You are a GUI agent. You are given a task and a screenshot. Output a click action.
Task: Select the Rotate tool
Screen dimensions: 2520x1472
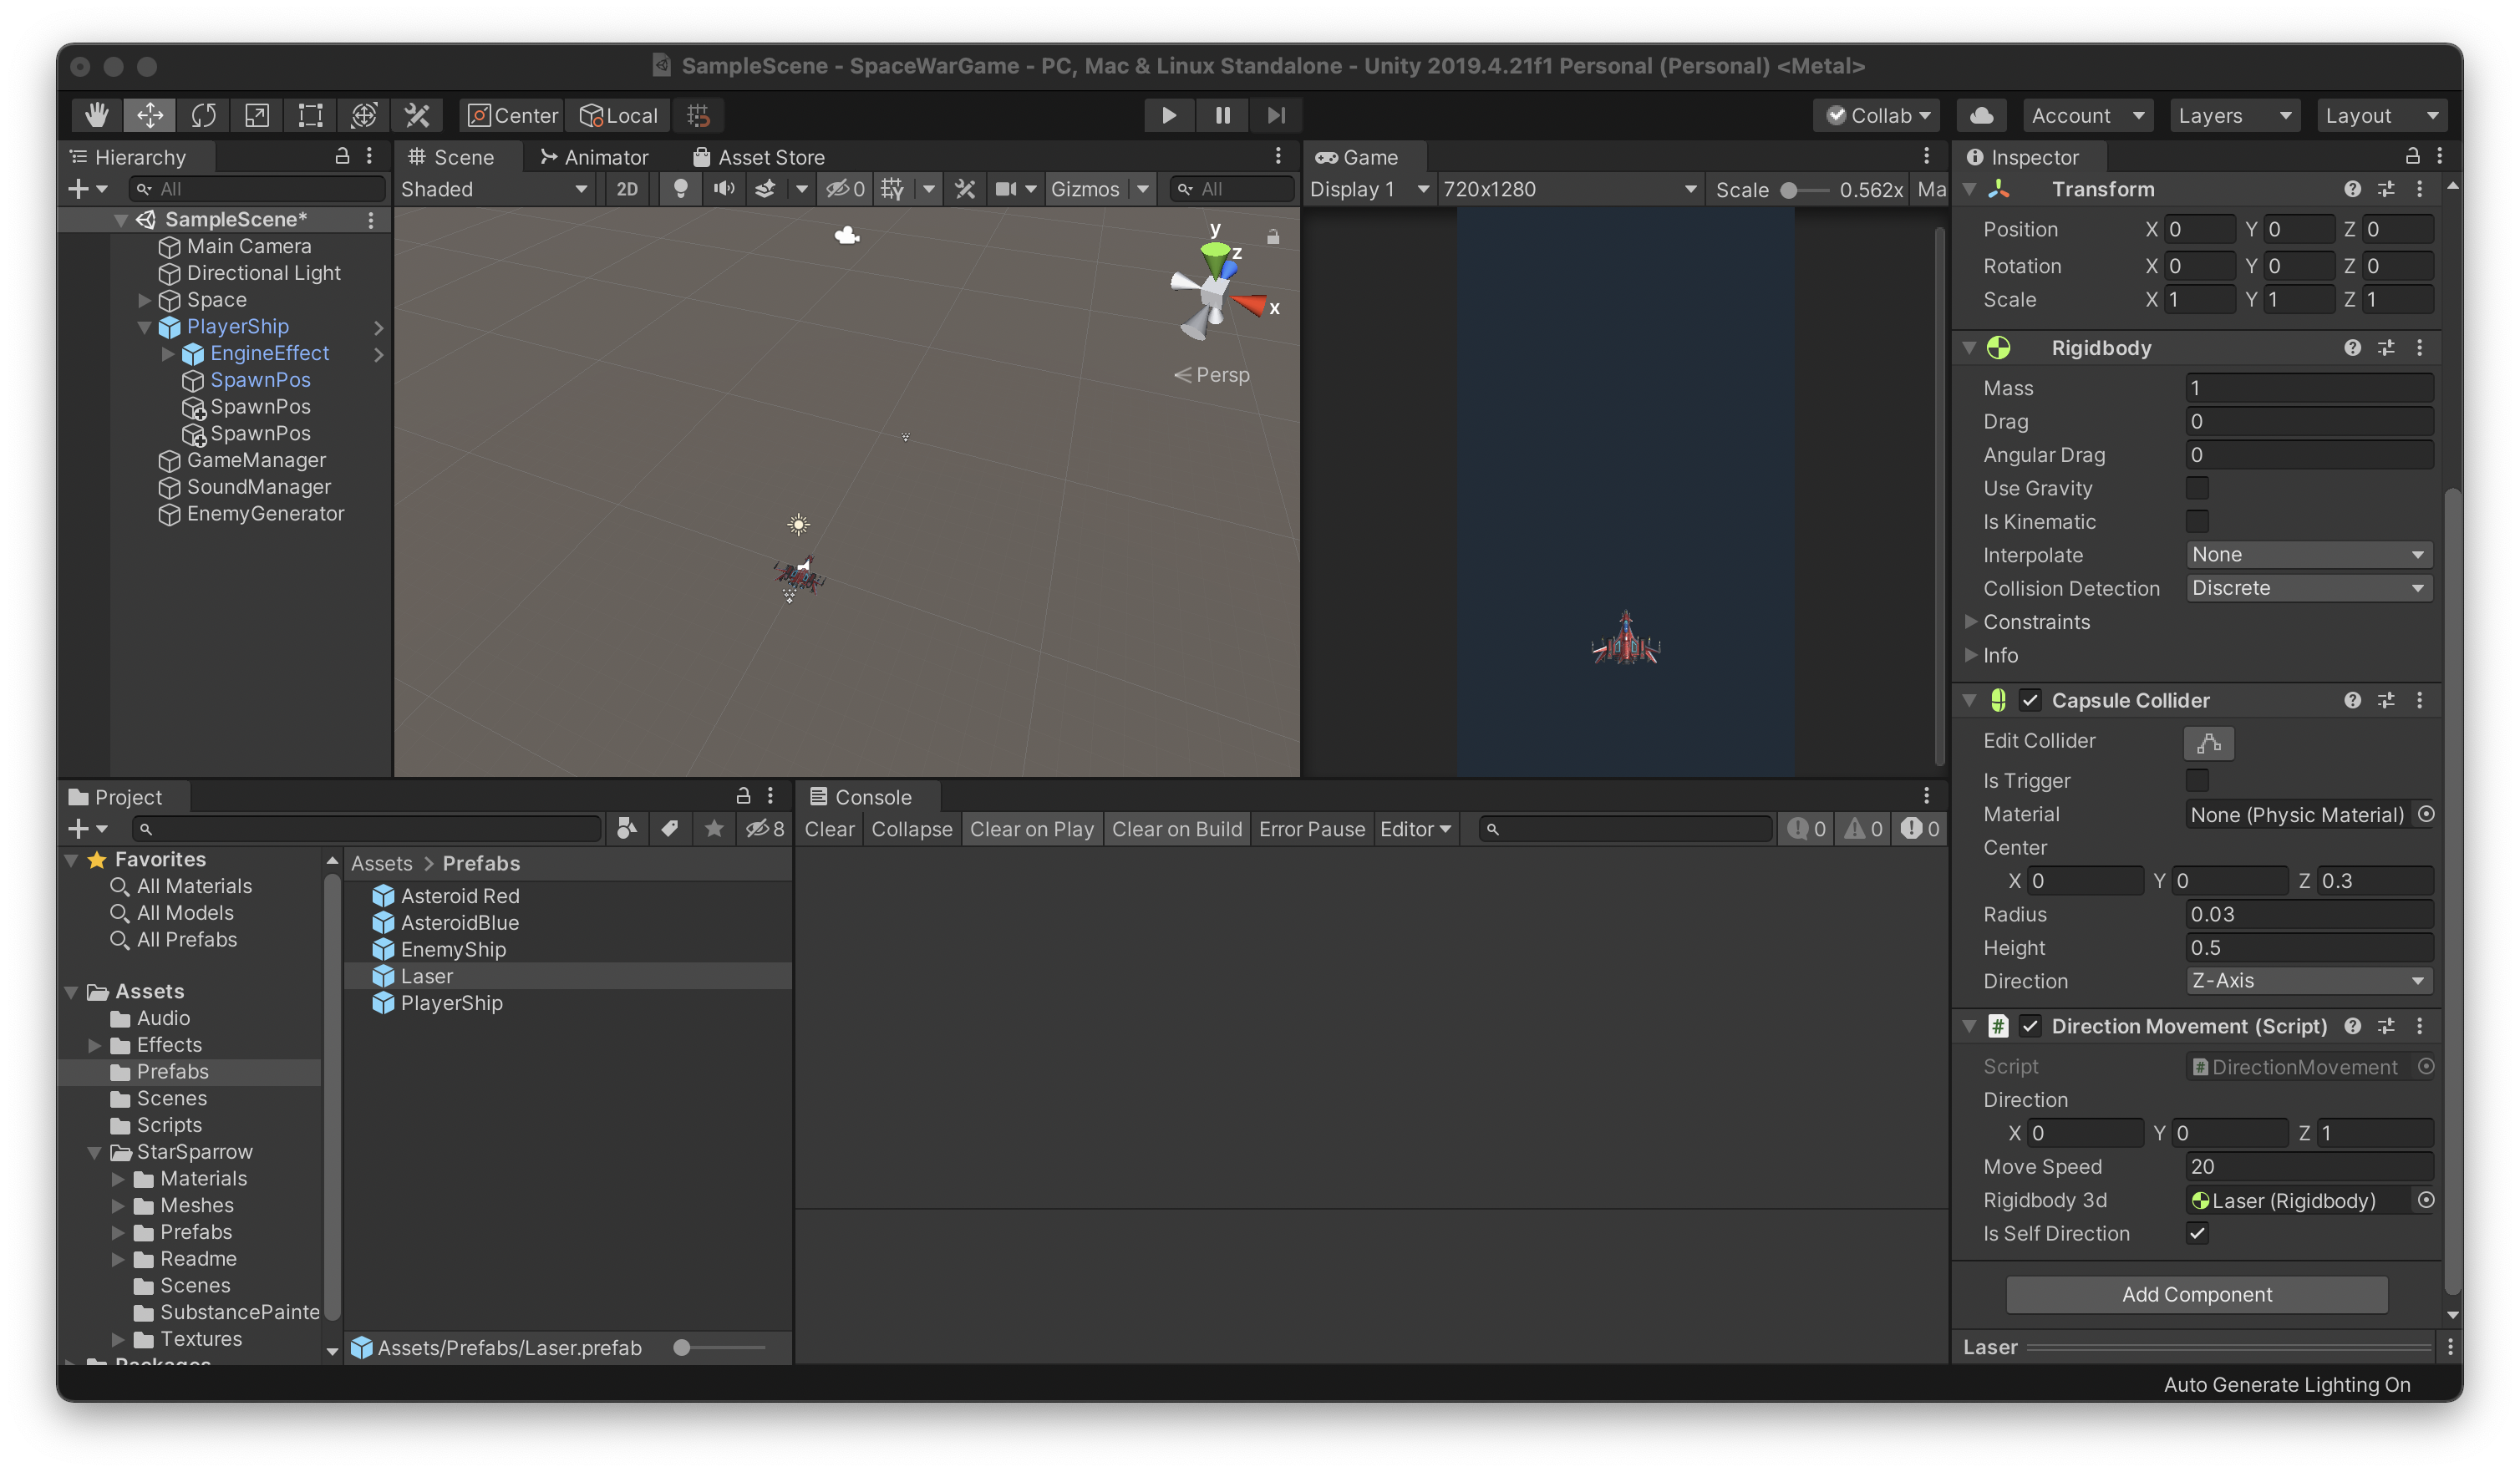tap(203, 115)
